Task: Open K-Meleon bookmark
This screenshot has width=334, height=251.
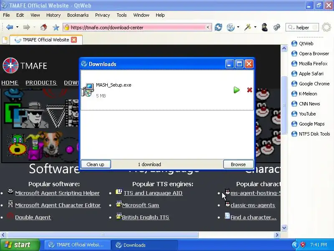Action: pos(304,94)
